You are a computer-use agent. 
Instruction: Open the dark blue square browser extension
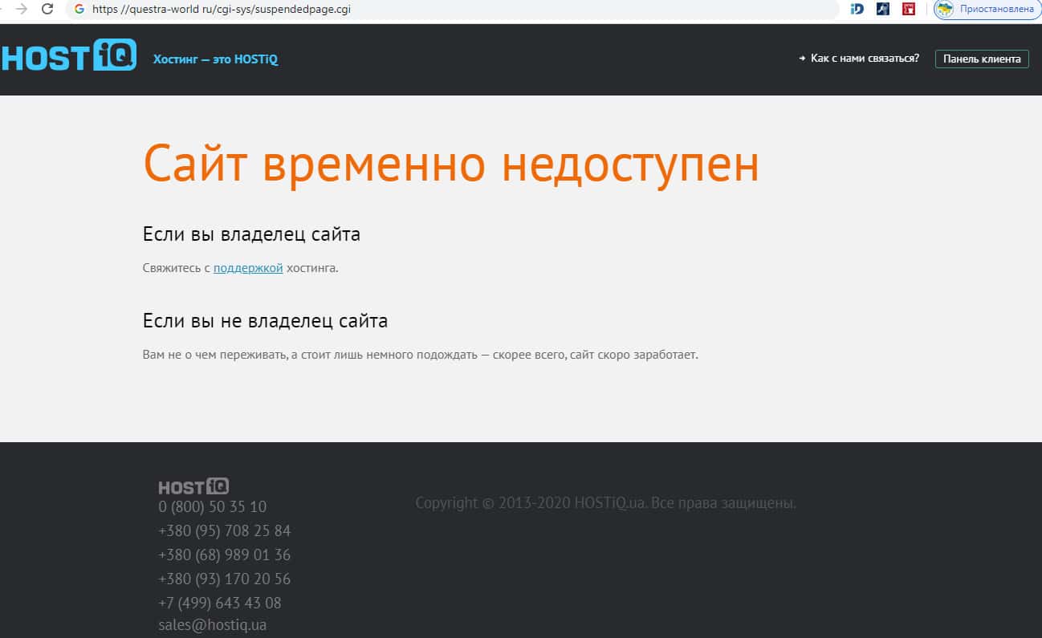click(x=883, y=10)
